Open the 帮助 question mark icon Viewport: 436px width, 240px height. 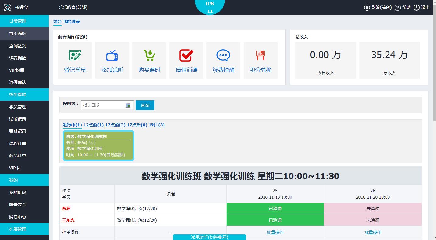pyautogui.click(x=397, y=8)
